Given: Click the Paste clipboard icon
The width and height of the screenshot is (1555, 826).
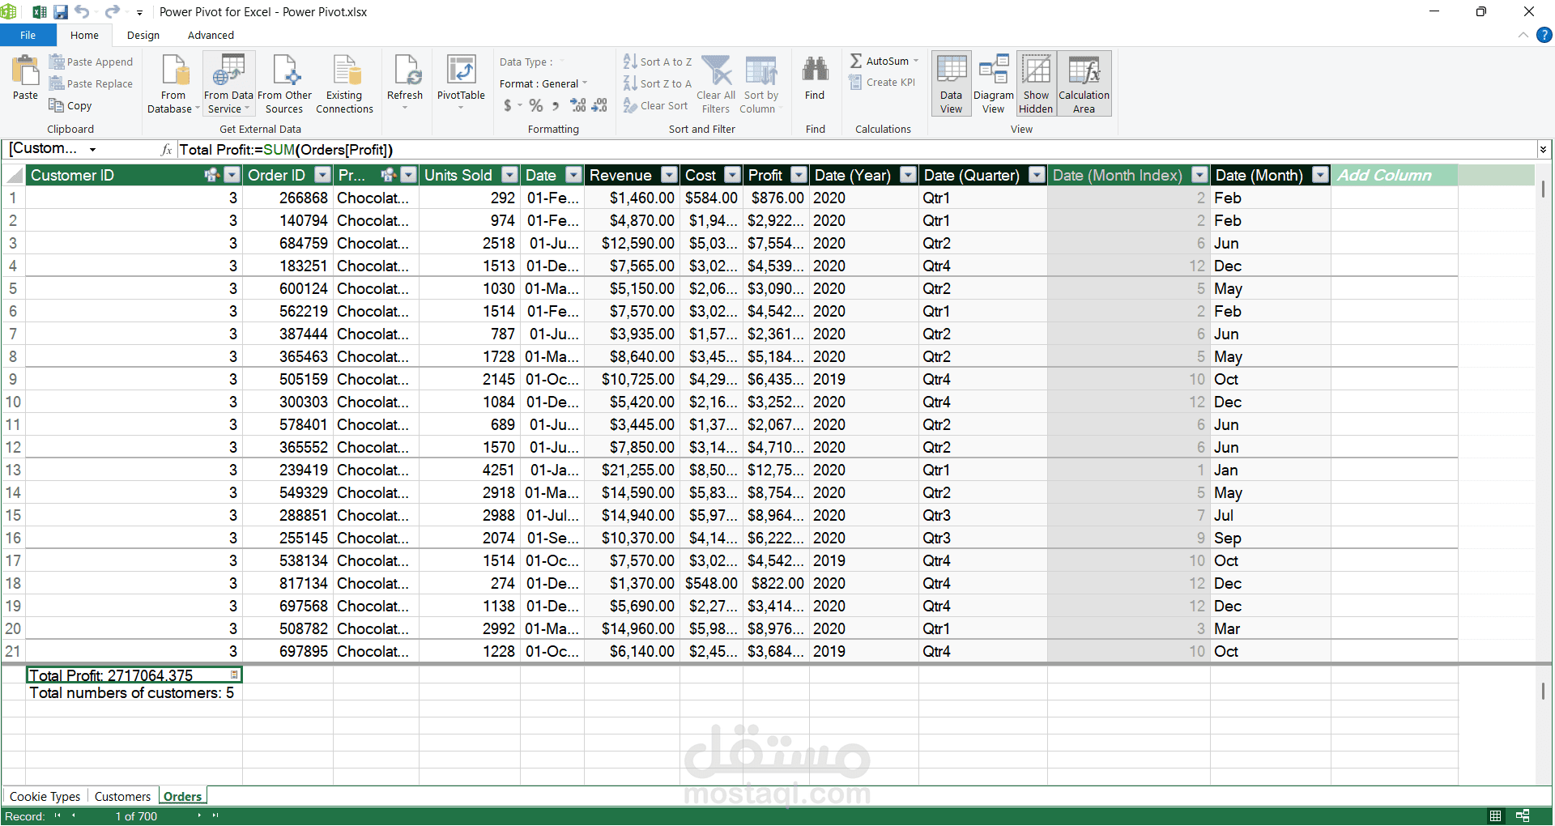Looking at the screenshot, I should click(x=25, y=79).
